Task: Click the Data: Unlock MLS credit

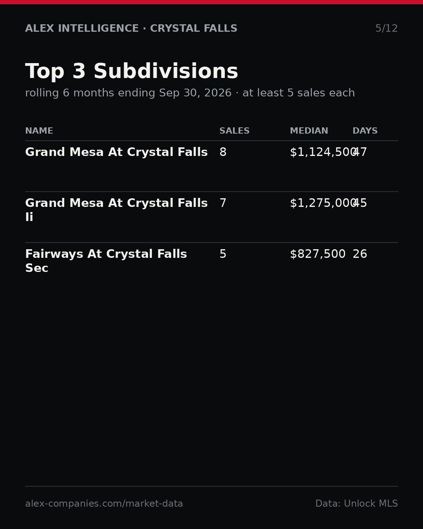Action: 356,504
